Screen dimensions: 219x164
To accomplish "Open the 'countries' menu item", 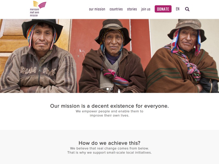I will (x=116, y=9).
